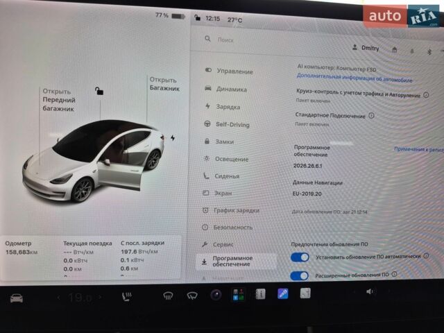Tap info icon beside automatic update option

point(426,256)
